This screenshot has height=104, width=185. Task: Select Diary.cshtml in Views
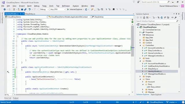point(156,87)
